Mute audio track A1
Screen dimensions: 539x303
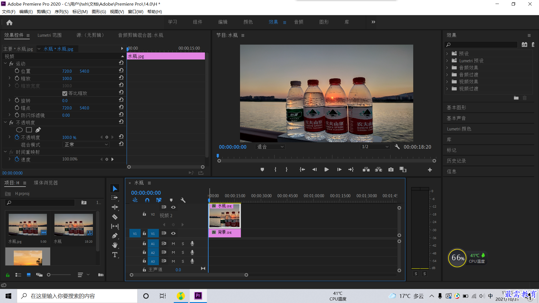tap(173, 244)
